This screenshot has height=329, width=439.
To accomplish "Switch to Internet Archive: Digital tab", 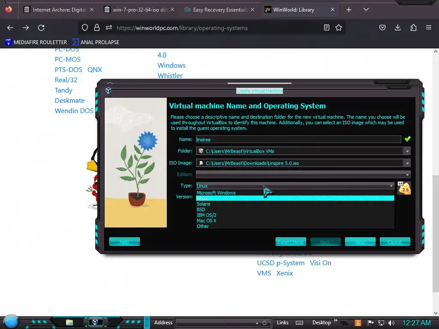I will click(x=59, y=10).
